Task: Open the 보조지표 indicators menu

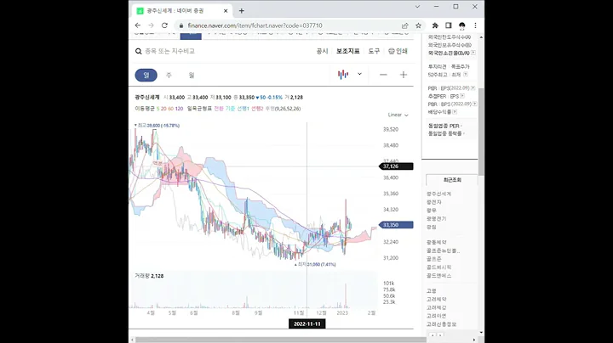Action: (348, 51)
